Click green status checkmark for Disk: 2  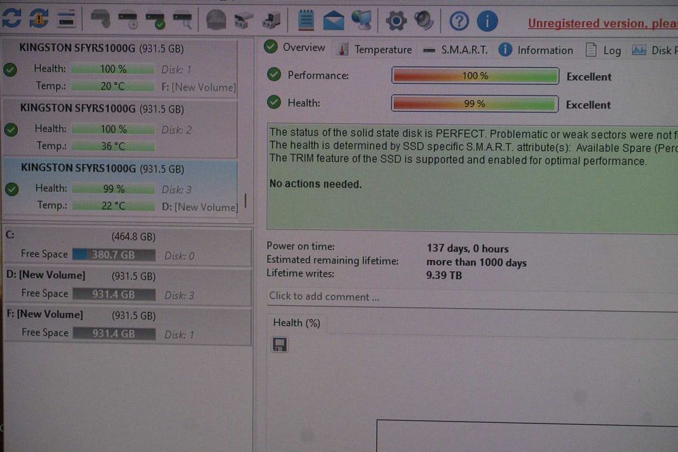pos(11,129)
